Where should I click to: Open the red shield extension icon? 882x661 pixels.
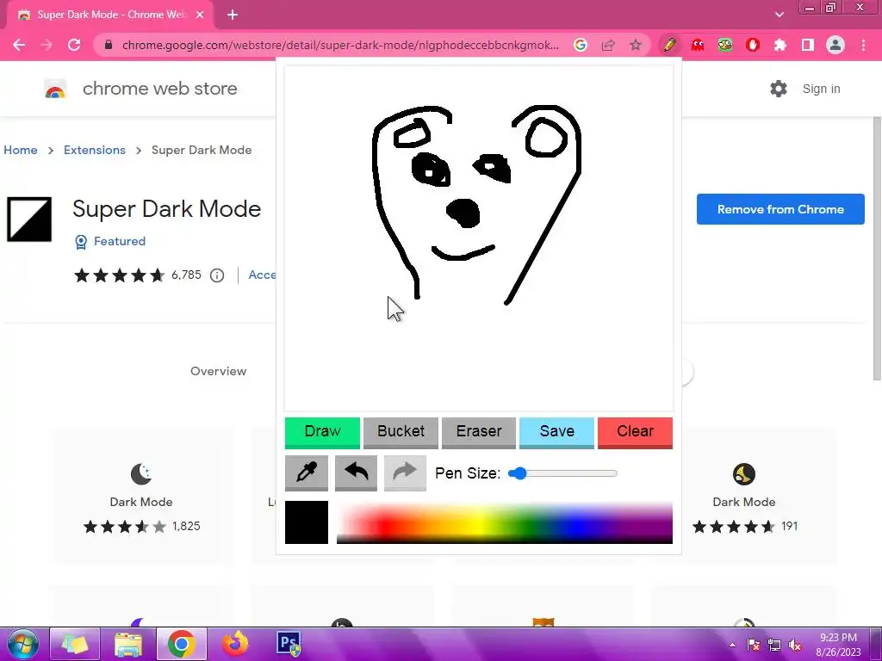753,45
